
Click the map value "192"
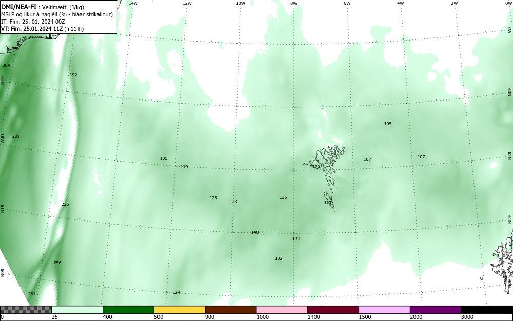(73, 75)
